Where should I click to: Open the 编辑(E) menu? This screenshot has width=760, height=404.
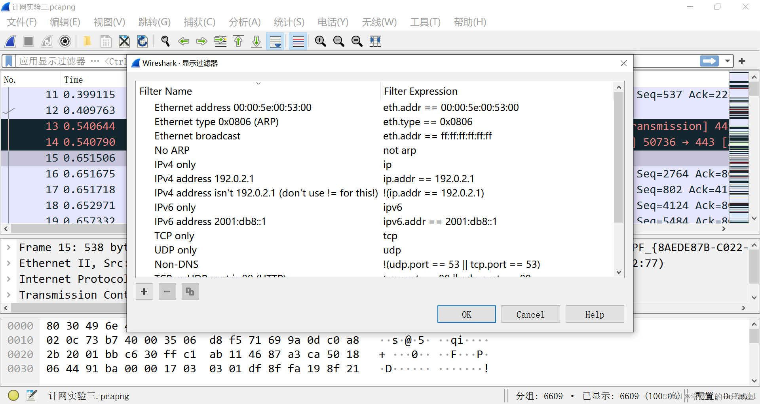click(x=65, y=22)
